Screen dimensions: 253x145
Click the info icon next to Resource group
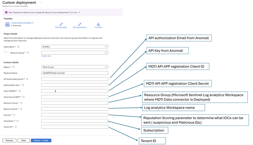pos(28,53)
